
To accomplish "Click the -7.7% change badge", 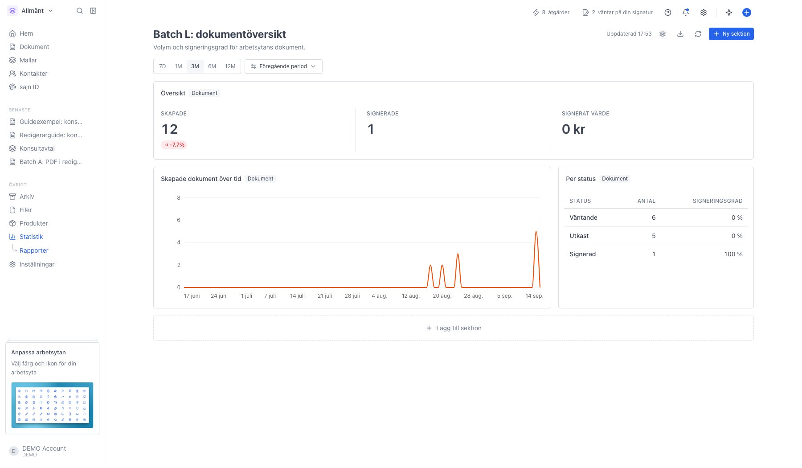I will (x=174, y=145).
